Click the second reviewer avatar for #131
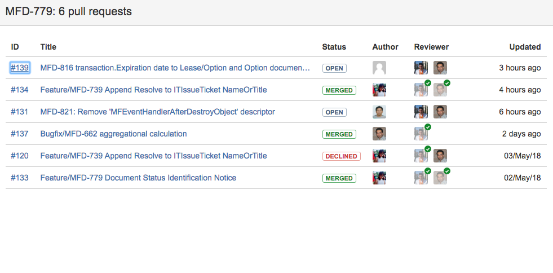 tap(440, 112)
